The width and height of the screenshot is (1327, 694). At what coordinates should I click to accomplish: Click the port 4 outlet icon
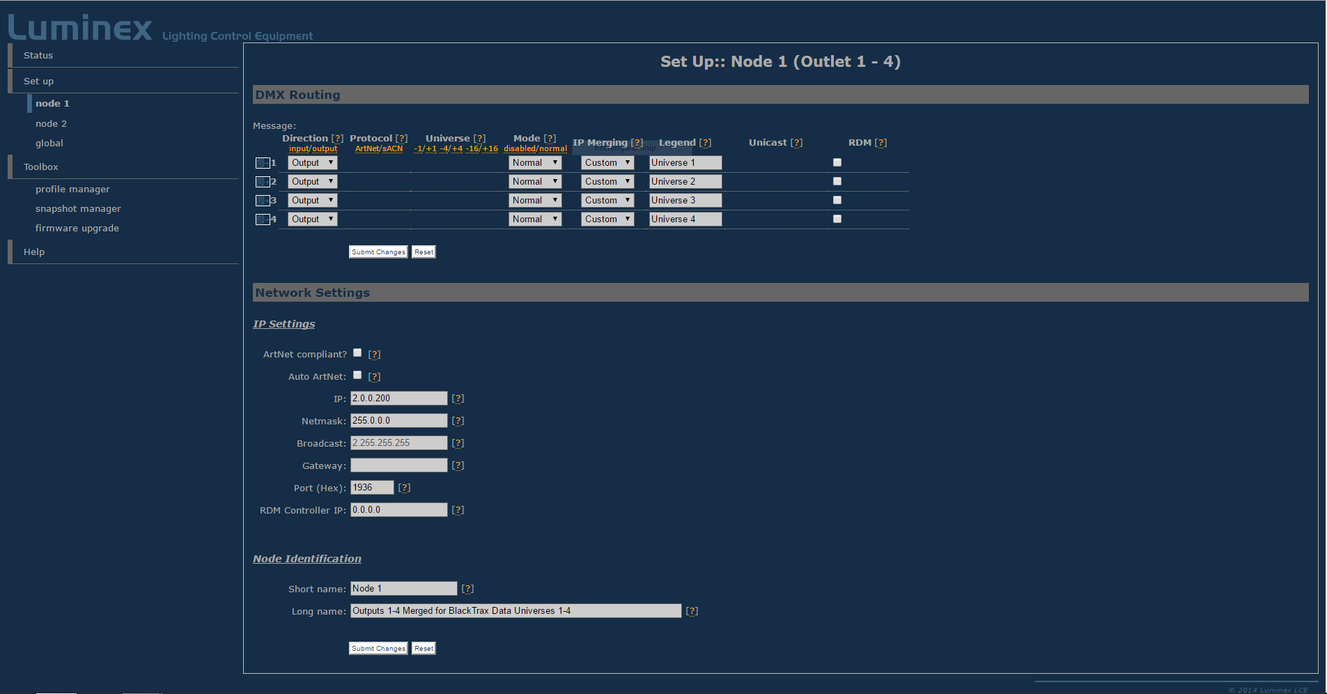coord(263,219)
